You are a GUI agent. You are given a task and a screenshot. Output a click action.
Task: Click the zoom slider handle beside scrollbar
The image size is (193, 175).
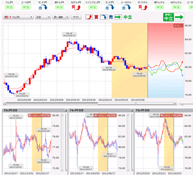click(x=182, y=104)
